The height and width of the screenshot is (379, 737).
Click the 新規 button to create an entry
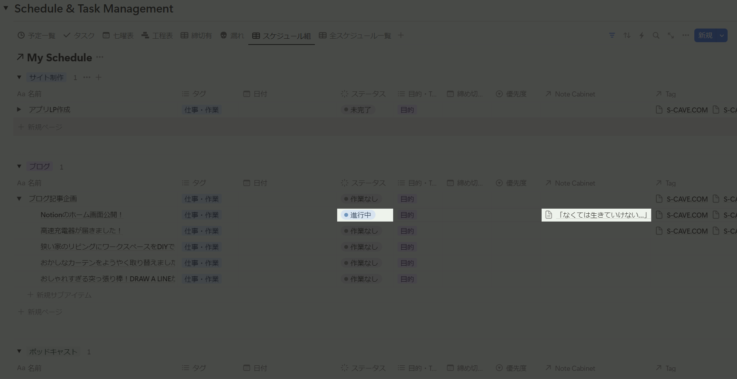point(706,35)
